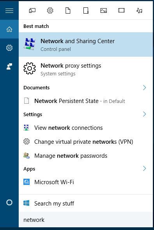The height and width of the screenshot is (230, 154).
Task: Click the search box containing network
Action: click(x=86, y=220)
